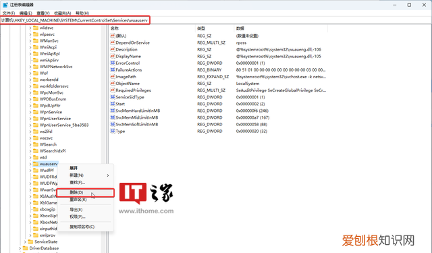Click the string icon next to ImagePath

point(113,76)
